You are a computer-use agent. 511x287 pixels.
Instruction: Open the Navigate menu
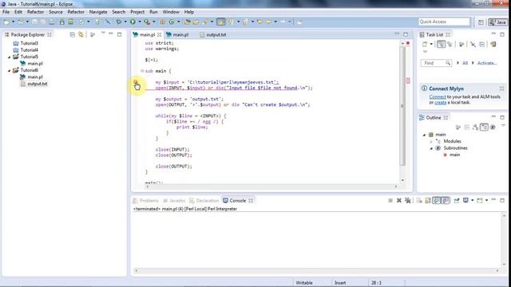(x=98, y=12)
